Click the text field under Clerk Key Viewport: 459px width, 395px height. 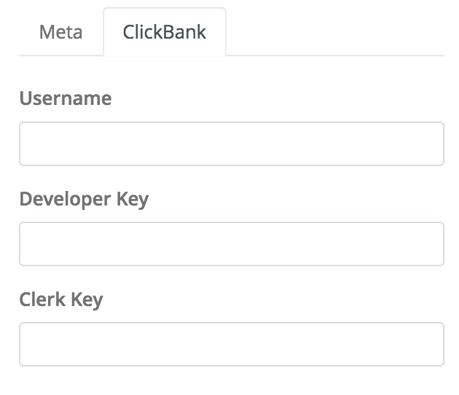[231, 344]
